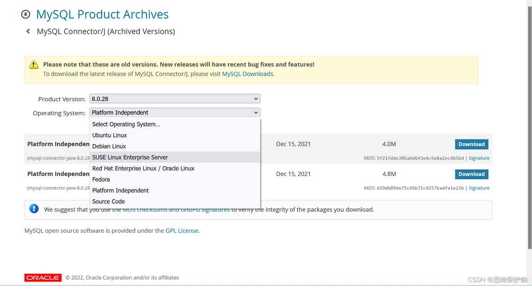
Task: Download the 4.0M archive file
Action: [472, 144]
